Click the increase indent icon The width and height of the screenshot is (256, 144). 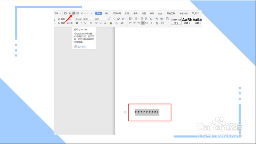click(x=146, y=19)
